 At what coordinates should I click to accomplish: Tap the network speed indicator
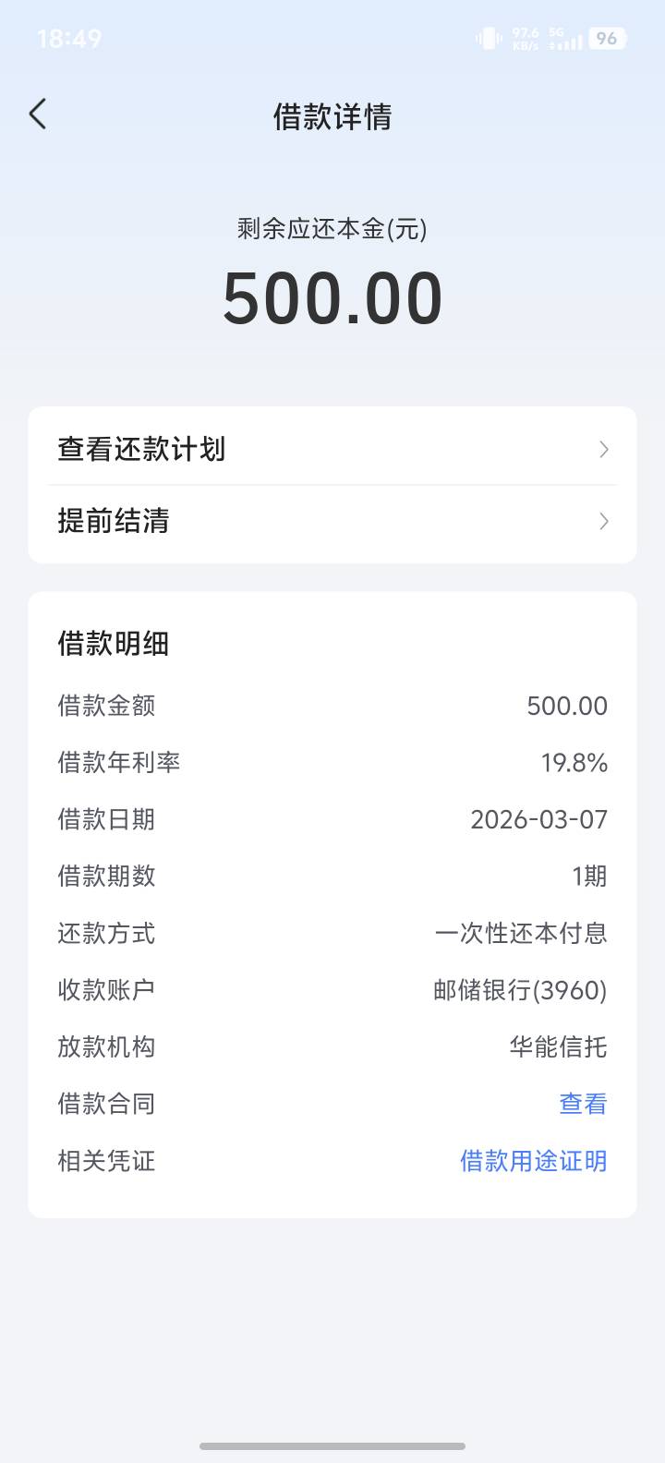coord(526,39)
